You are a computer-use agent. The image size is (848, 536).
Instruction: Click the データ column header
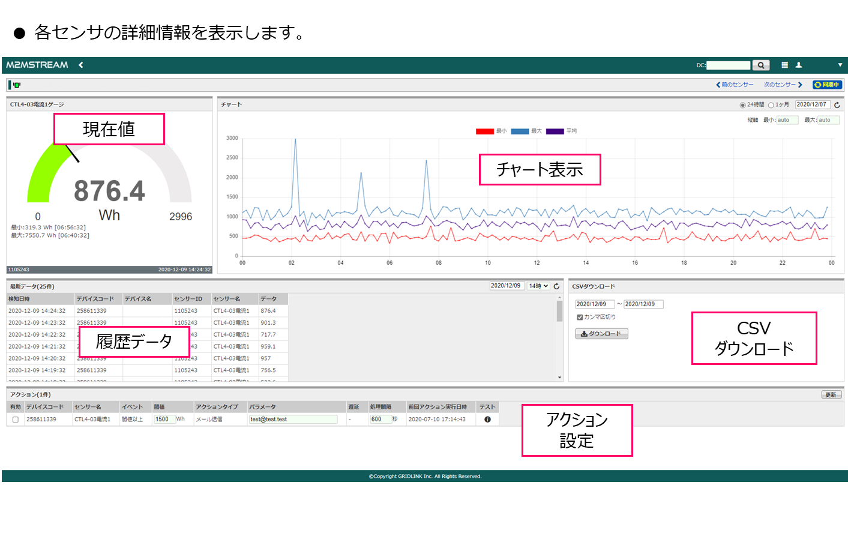(273, 299)
